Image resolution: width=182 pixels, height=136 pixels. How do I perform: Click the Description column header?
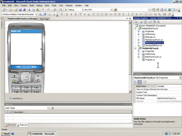tap(72, 112)
